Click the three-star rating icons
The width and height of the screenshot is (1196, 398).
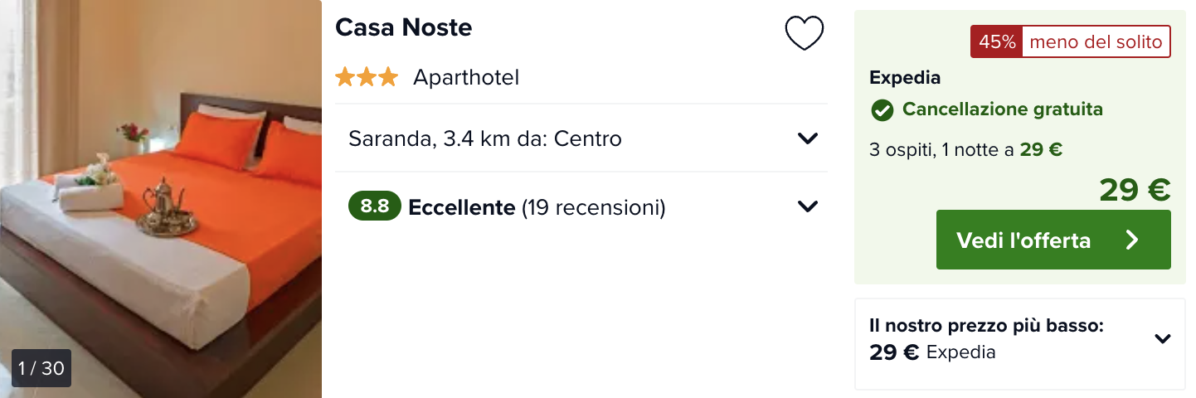pos(367,78)
